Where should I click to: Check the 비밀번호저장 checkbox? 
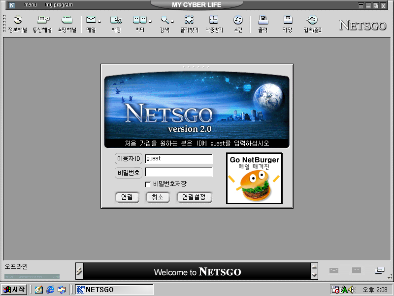pyautogui.click(x=148, y=185)
